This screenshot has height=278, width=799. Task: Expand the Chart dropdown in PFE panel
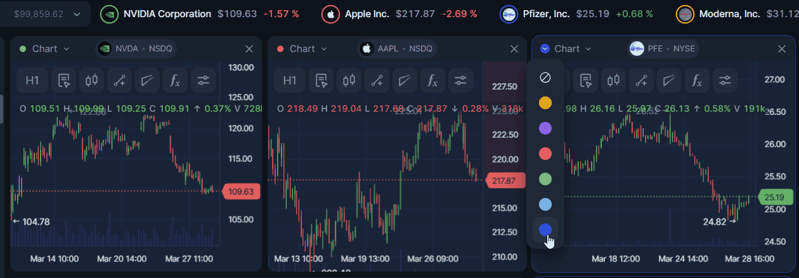pyautogui.click(x=573, y=49)
